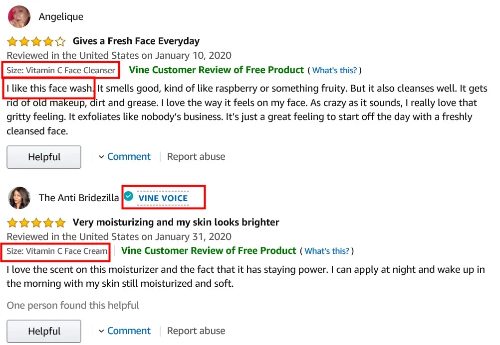Click the five-star rating on second review
Viewport: 500px width, 345px height.
(x=36, y=223)
